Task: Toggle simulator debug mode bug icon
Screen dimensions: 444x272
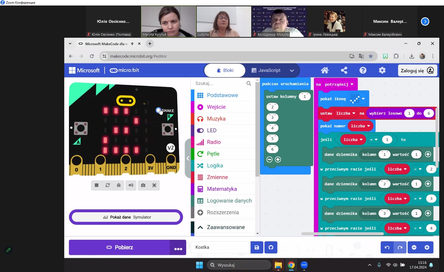Action: [119, 185]
